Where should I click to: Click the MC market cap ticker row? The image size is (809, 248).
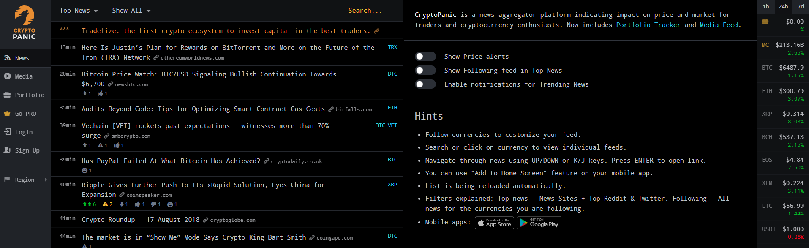(783, 49)
